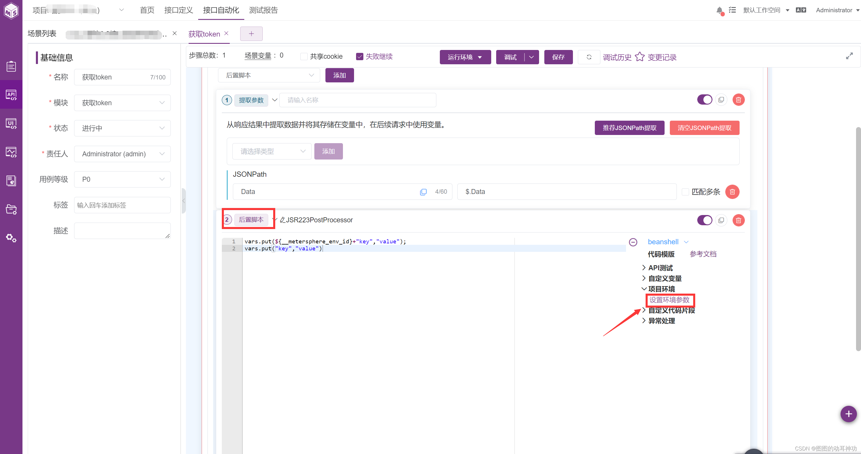The width and height of the screenshot is (861, 454).
Task: Click the 保存 button
Action: click(558, 57)
